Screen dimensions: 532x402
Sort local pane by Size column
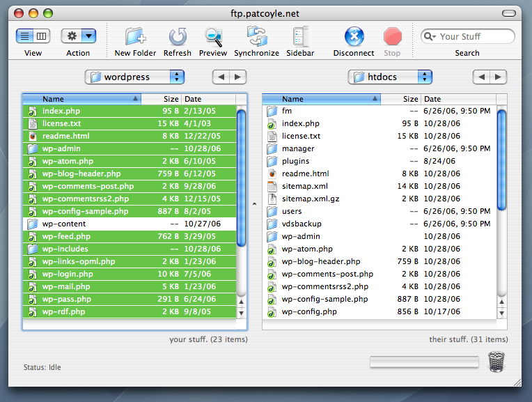[x=161, y=99]
